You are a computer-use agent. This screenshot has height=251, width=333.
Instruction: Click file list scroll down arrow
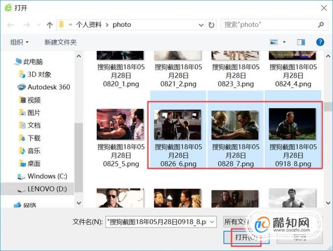(328, 203)
